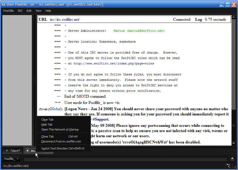Open the IRC menu
238x170 pixels.
tap(20, 11)
